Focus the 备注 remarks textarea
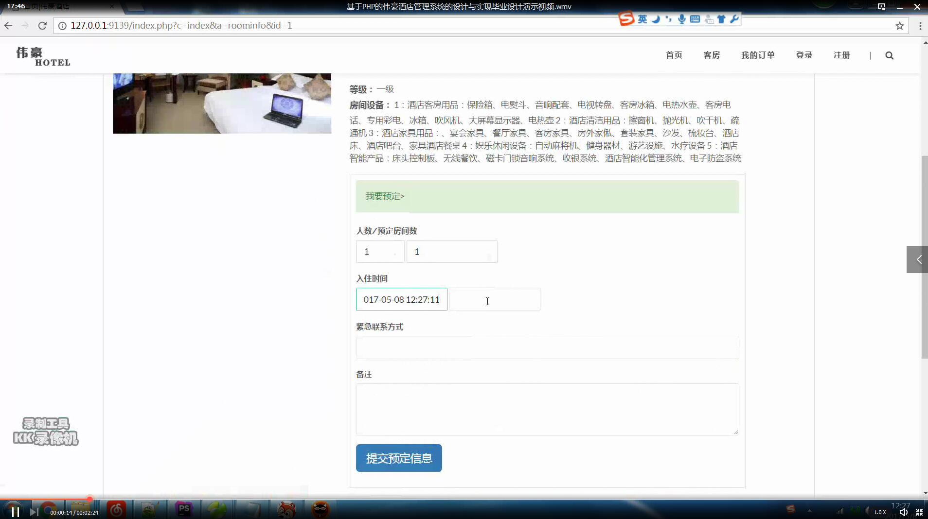 point(547,409)
